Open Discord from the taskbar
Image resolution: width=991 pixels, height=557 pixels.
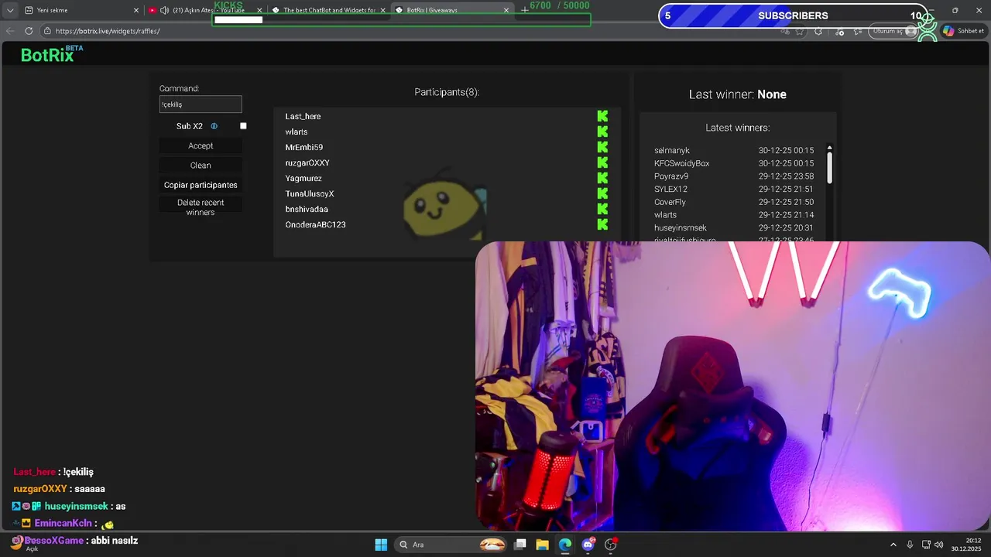588,545
